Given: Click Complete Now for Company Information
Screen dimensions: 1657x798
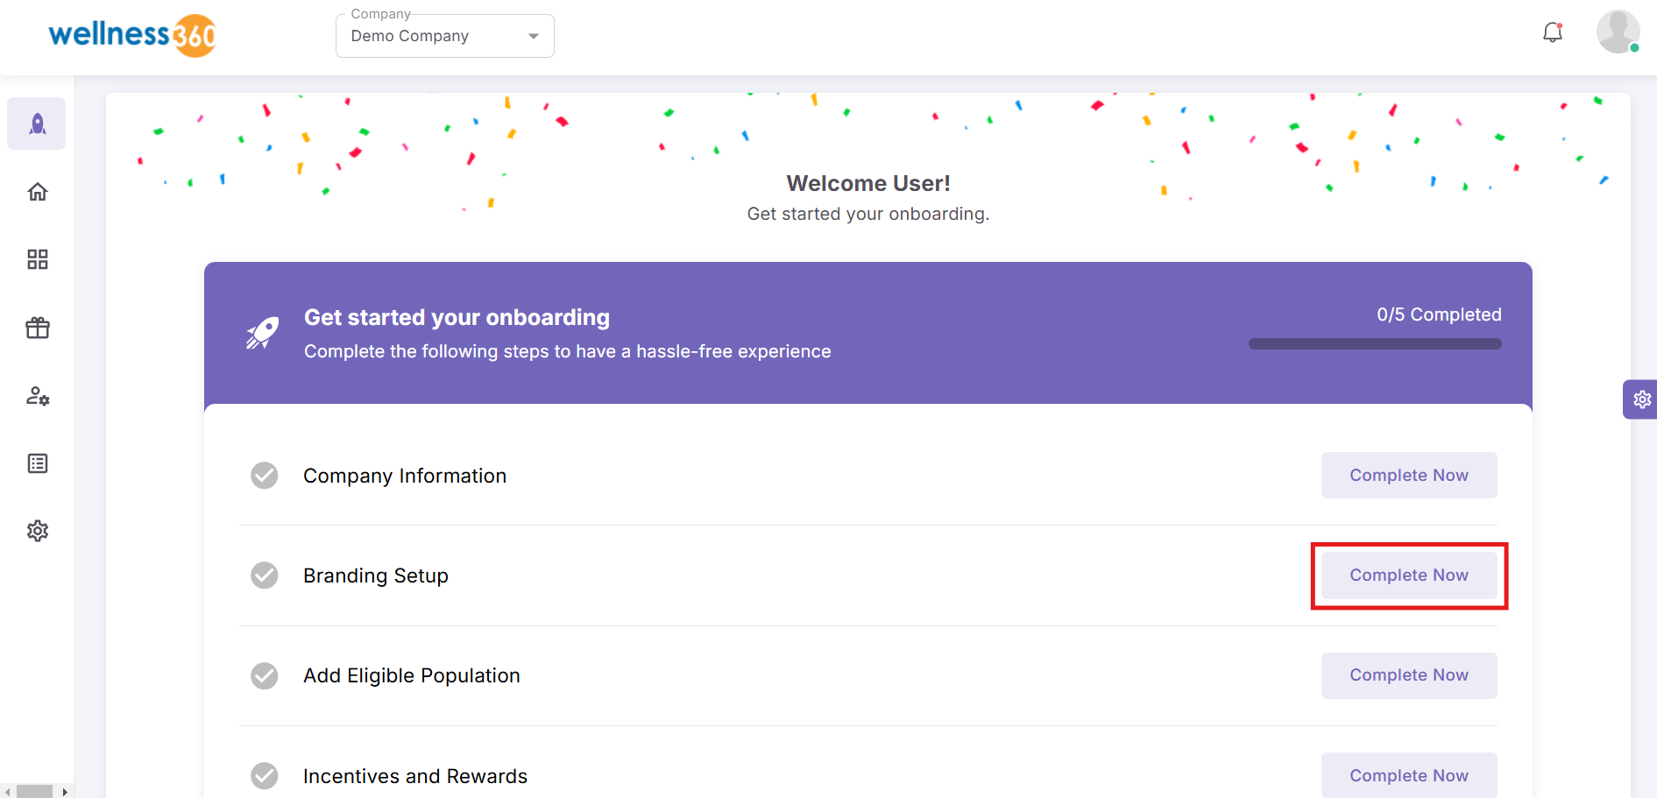Looking at the screenshot, I should pyautogui.click(x=1409, y=476).
